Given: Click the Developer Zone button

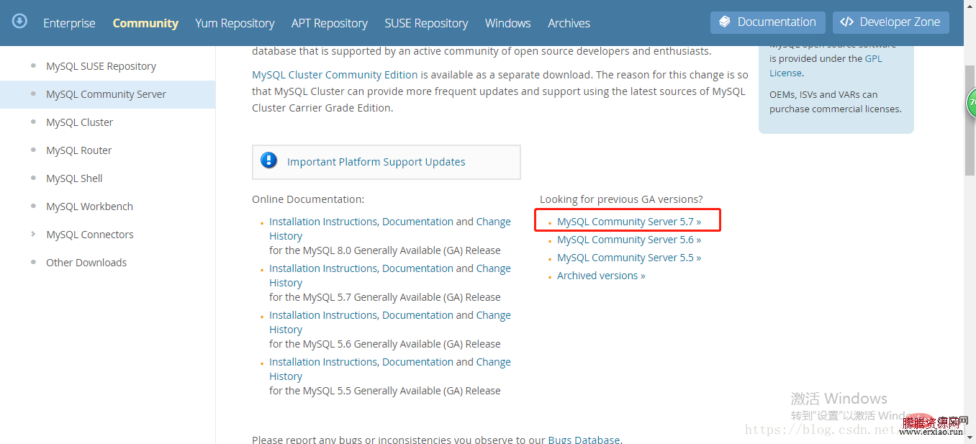Looking at the screenshot, I should click(891, 22).
